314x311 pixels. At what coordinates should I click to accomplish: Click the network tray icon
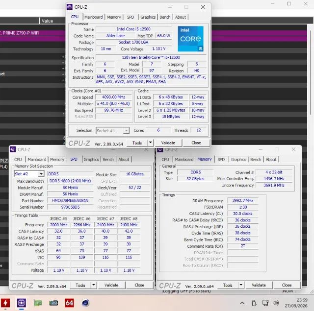point(265,303)
